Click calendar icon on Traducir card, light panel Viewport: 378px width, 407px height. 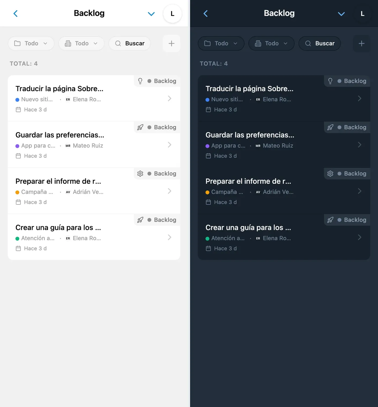click(18, 110)
